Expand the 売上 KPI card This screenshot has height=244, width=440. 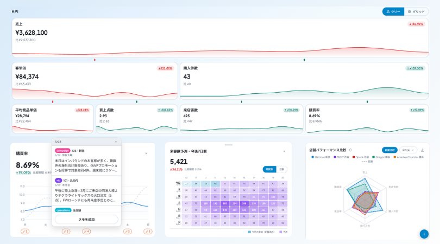(x=221, y=38)
